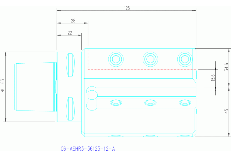Pick the right hex socket screw on top row

click(185, 59)
